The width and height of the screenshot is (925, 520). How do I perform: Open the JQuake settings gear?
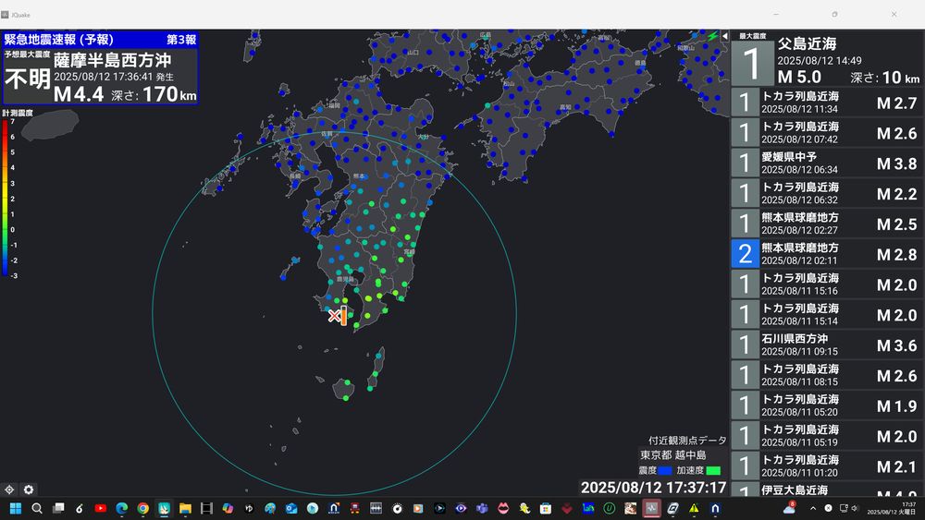pyautogui.click(x=29, y=490)
